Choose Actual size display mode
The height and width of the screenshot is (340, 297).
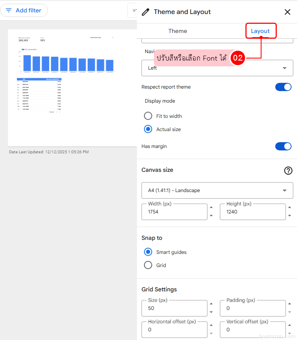[148, 129]
